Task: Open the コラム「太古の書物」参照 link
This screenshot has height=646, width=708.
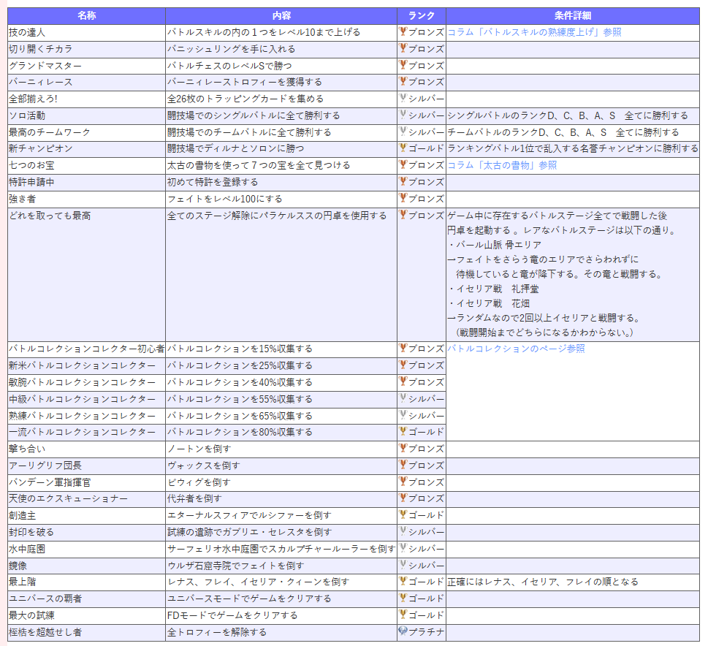Action: point(502,165)
